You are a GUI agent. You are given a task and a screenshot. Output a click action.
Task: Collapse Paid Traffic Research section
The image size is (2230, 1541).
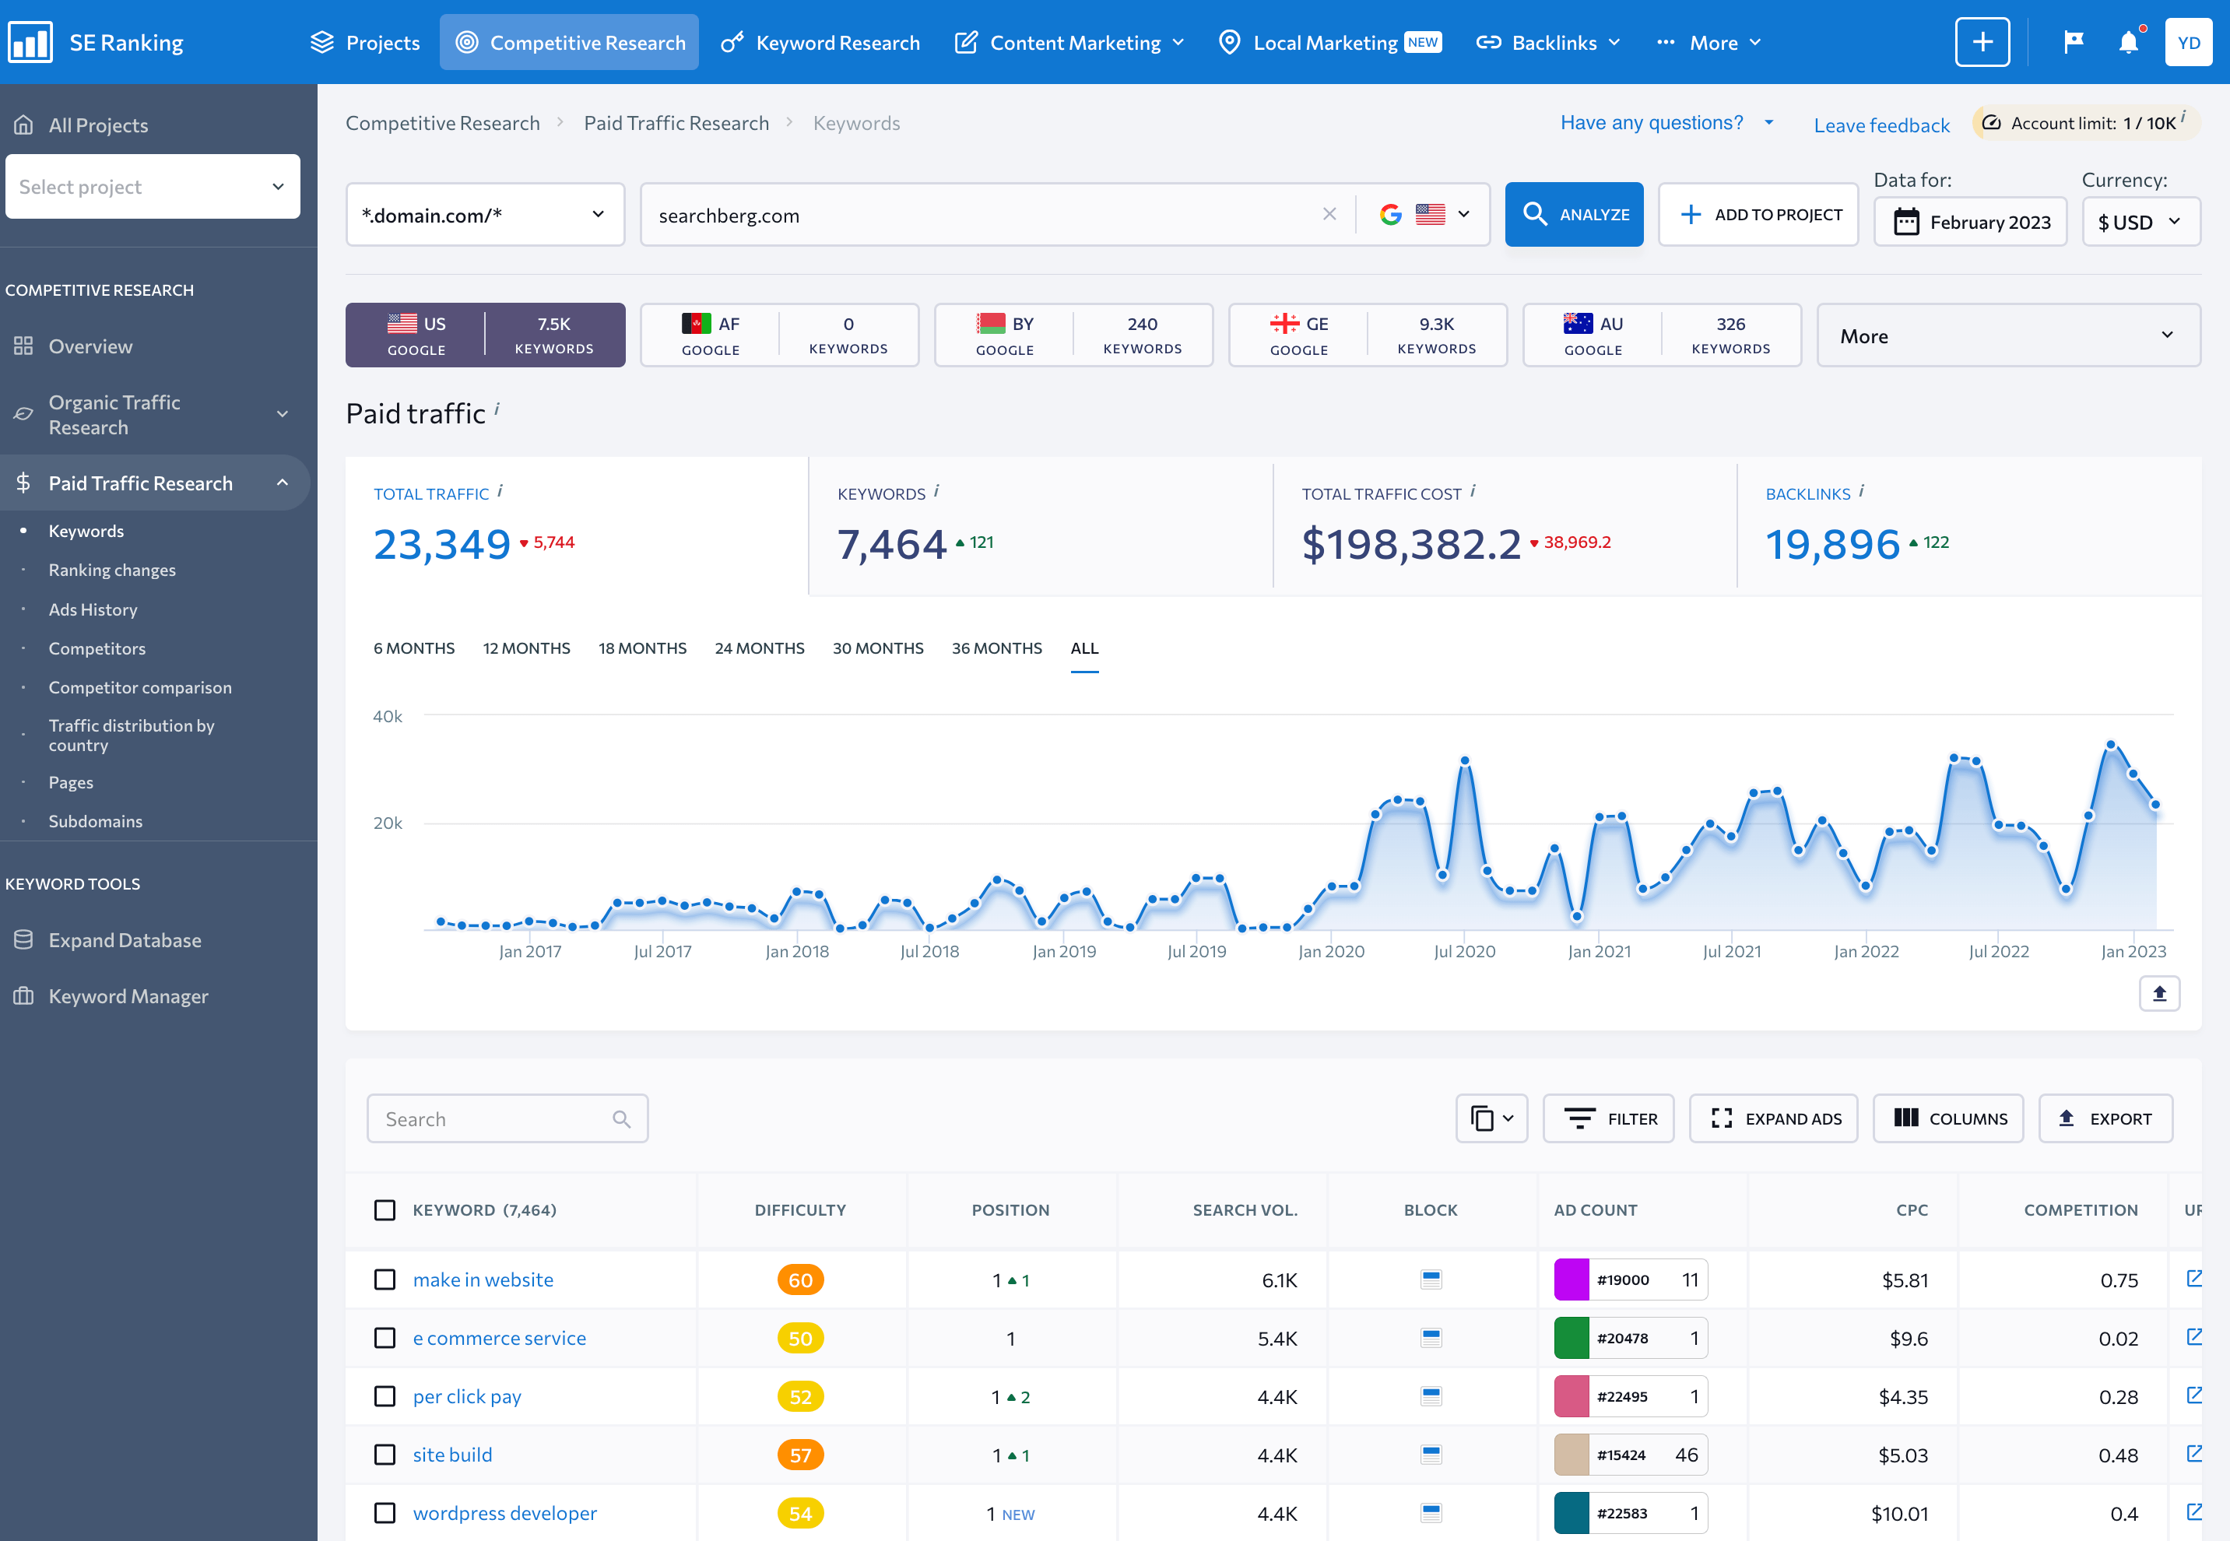[282, 482]
